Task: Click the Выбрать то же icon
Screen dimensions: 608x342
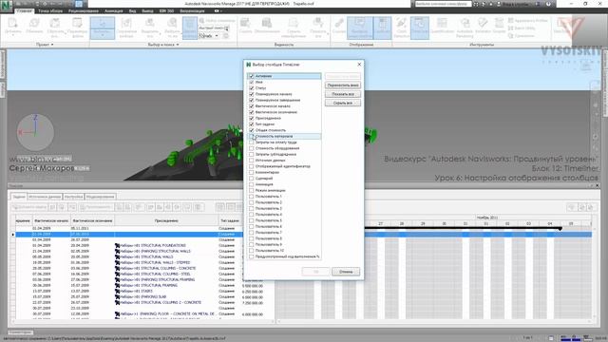Action: (x=172, y=28)
